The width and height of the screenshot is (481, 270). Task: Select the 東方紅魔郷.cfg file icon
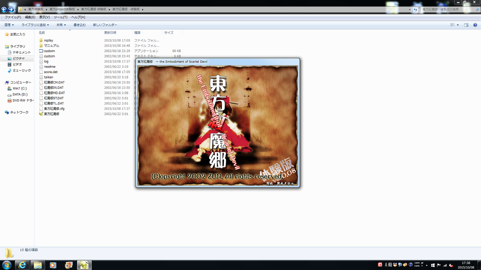click(41, 108)
